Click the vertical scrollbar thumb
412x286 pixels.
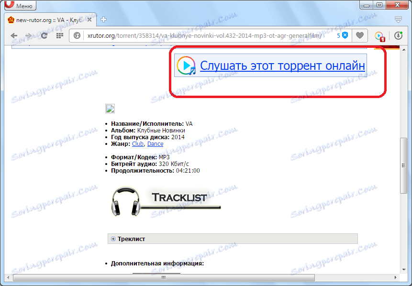coord(403,165)
